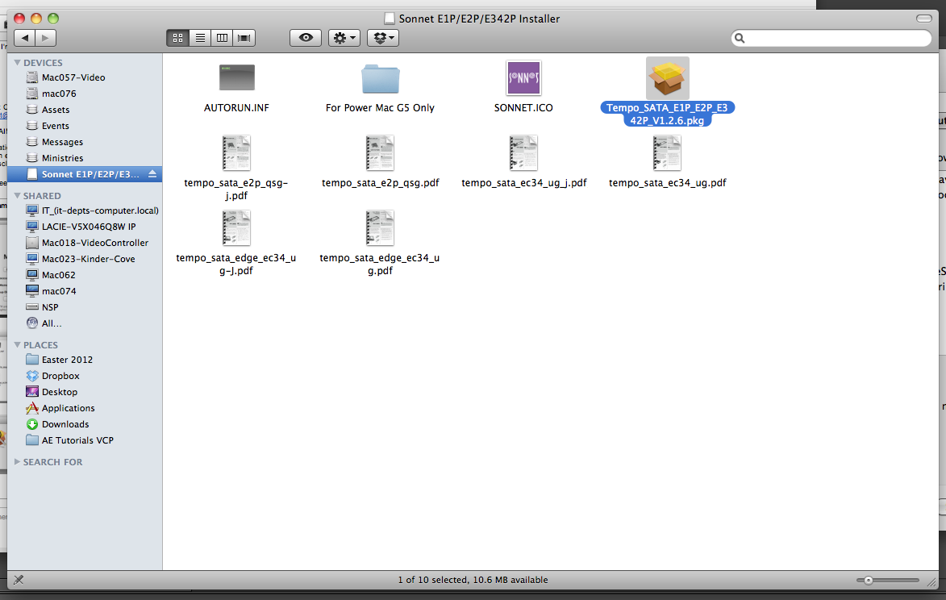
Task: Click the window title proxy icon
Action: (x=390, y=19)
